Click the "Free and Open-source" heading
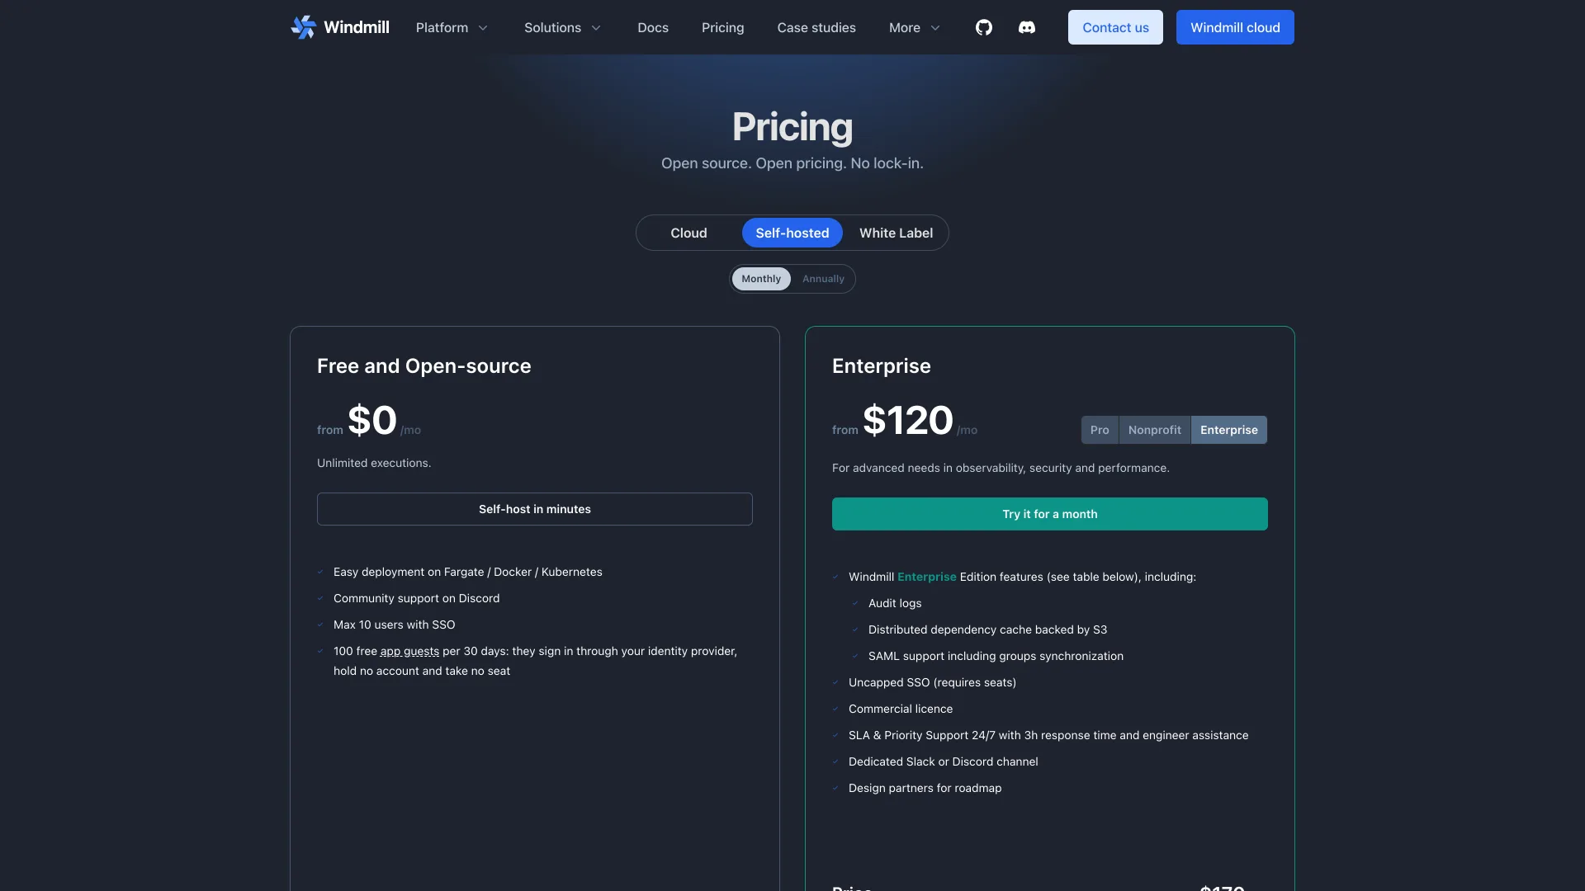This screenshot has height=891, width=1585. (423, 366)
